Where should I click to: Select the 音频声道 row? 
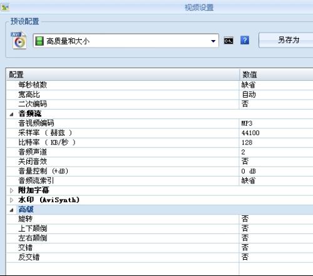pyautogui.click(x=160, y=152)
